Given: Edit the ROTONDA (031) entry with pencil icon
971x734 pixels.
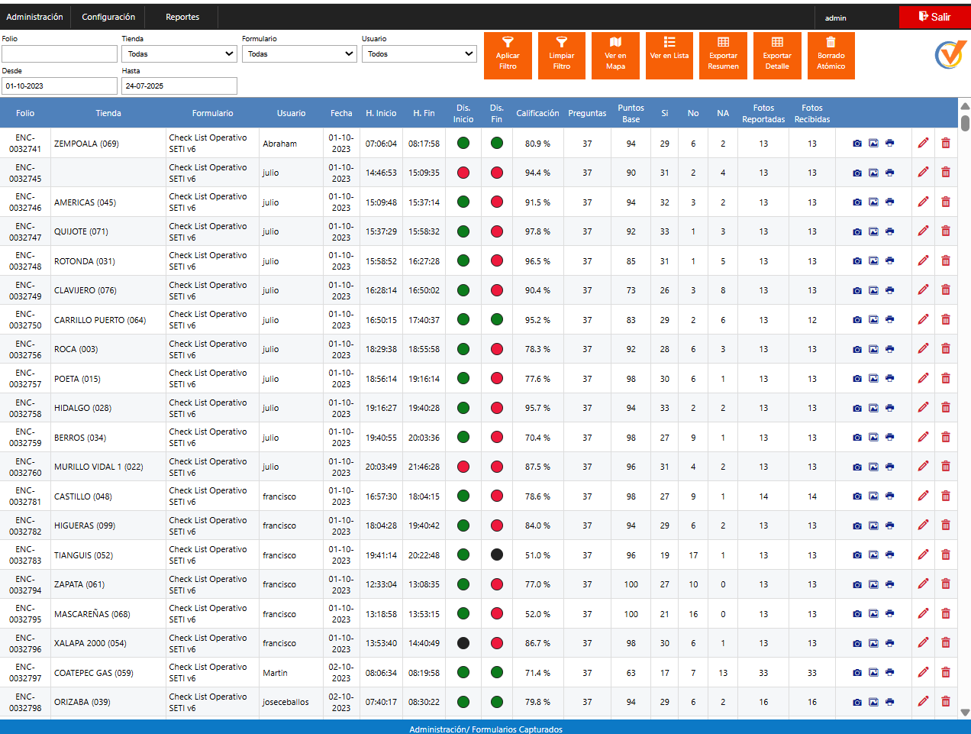Looking at the screenshot, I should click(923, 260).
